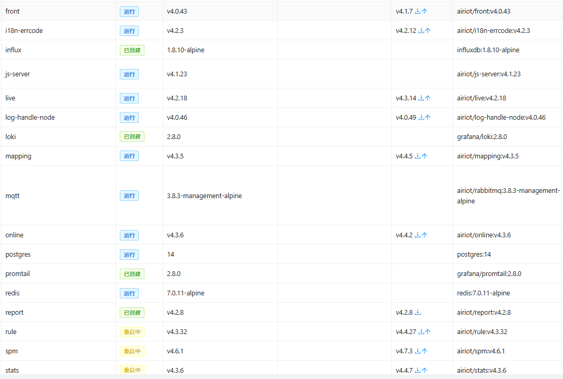
Task: Click the 已创建 status tag for influx
Action: pos(132,50)
